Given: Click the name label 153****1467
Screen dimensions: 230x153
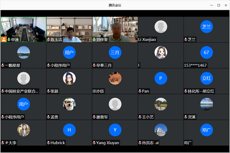Looking at the screenshot, I should point(195,65).
